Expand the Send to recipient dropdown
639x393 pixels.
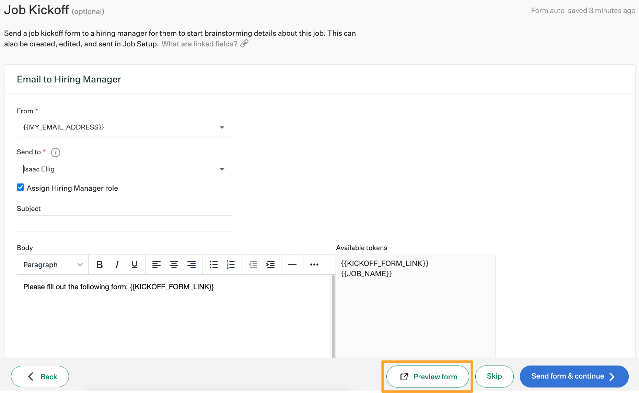[222, 169]
